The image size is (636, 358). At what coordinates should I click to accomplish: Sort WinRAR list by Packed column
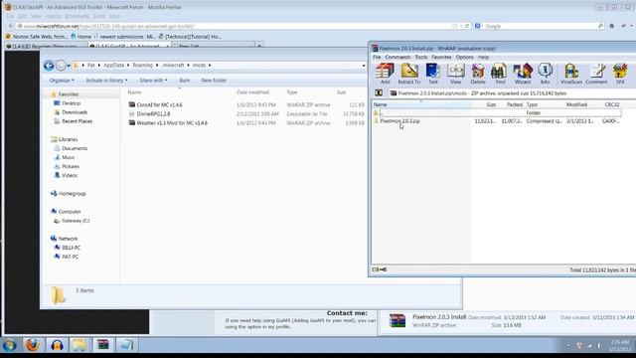(x=515, y=104)
